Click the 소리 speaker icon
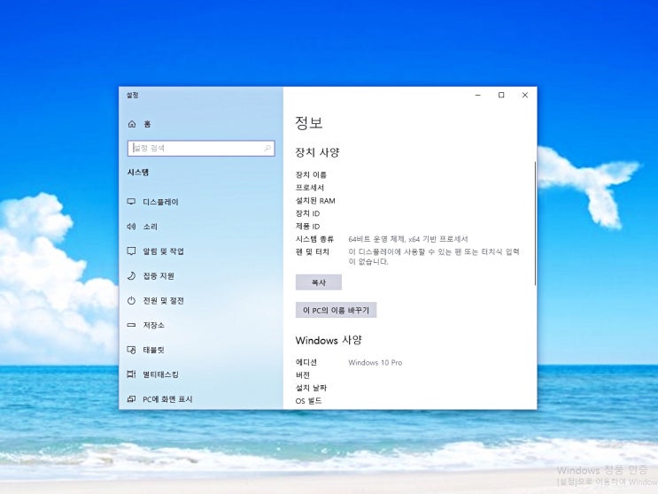The image size is (658, 494). 131,227
